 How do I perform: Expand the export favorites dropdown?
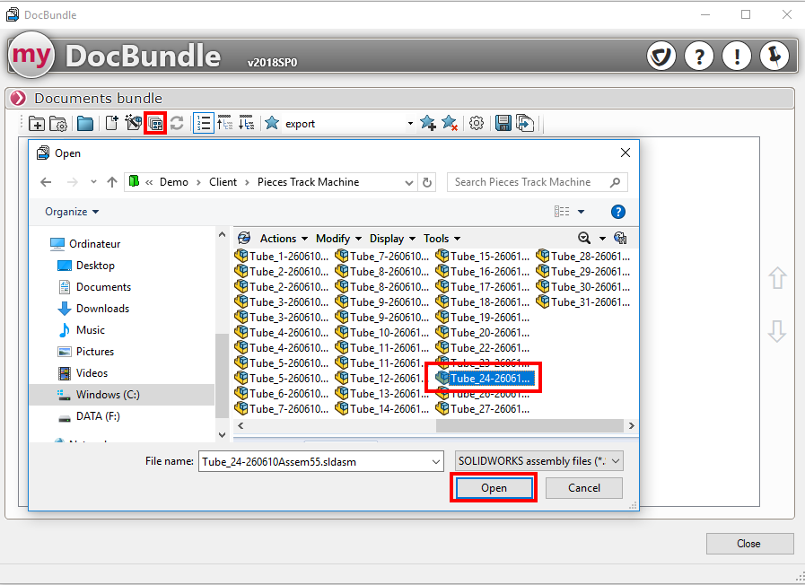point(410,124)
